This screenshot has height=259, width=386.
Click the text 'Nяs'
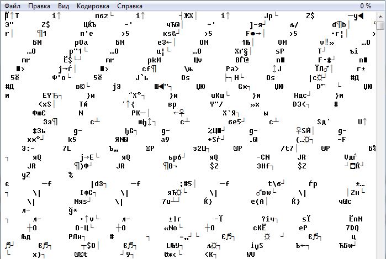tap(81, 202)
